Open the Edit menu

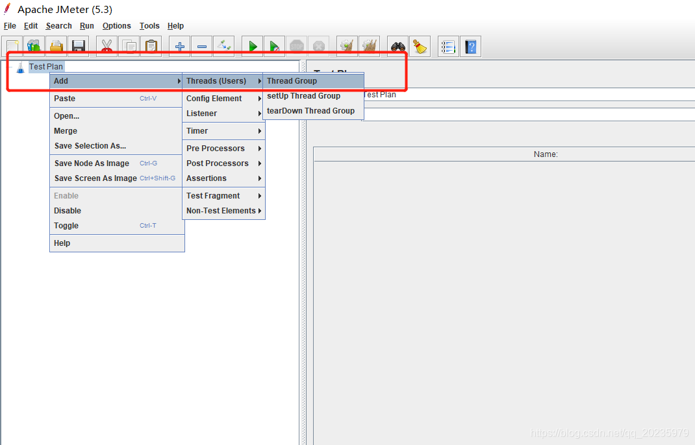[x=31, y=26]
